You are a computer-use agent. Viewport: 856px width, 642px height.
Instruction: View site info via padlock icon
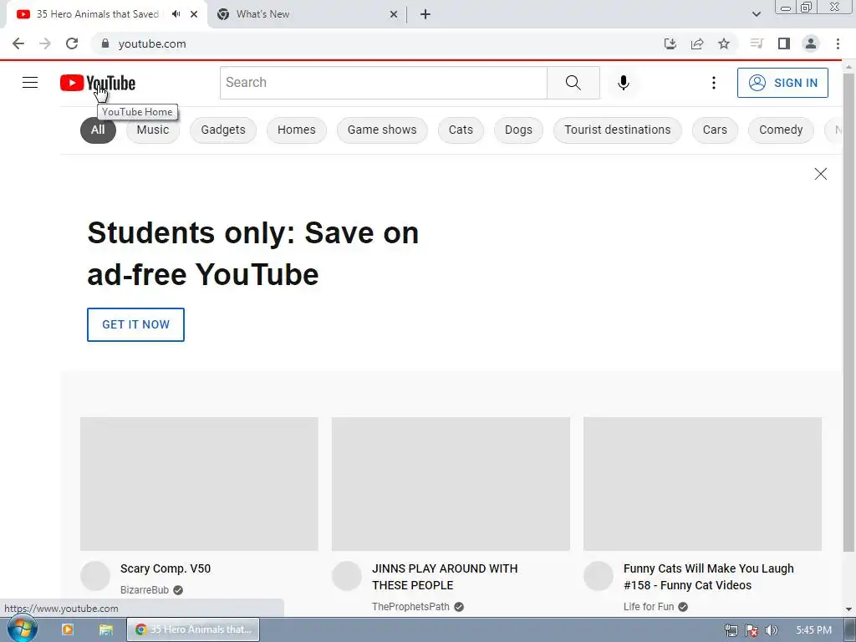[x=105, y=43]
